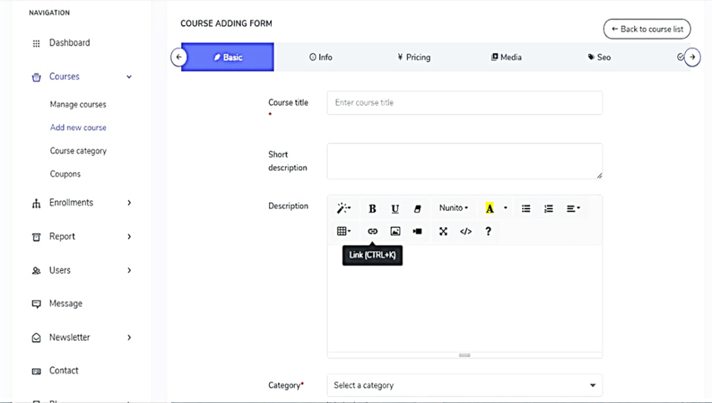The height and width of the screenshot is (403, 712).
Task: Toggle the editor fullscreen icon
Action: tap(443, 231)
